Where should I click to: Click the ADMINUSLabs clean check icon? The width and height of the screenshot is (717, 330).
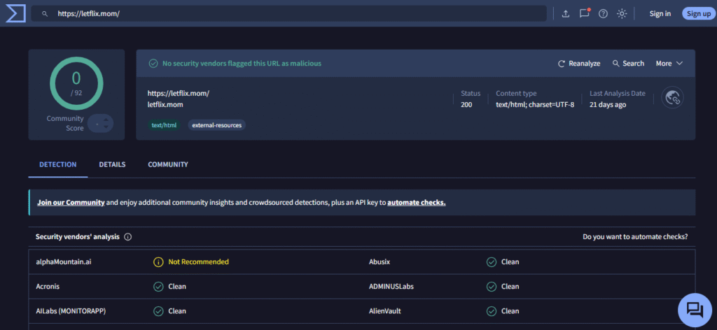pos(491,287)
